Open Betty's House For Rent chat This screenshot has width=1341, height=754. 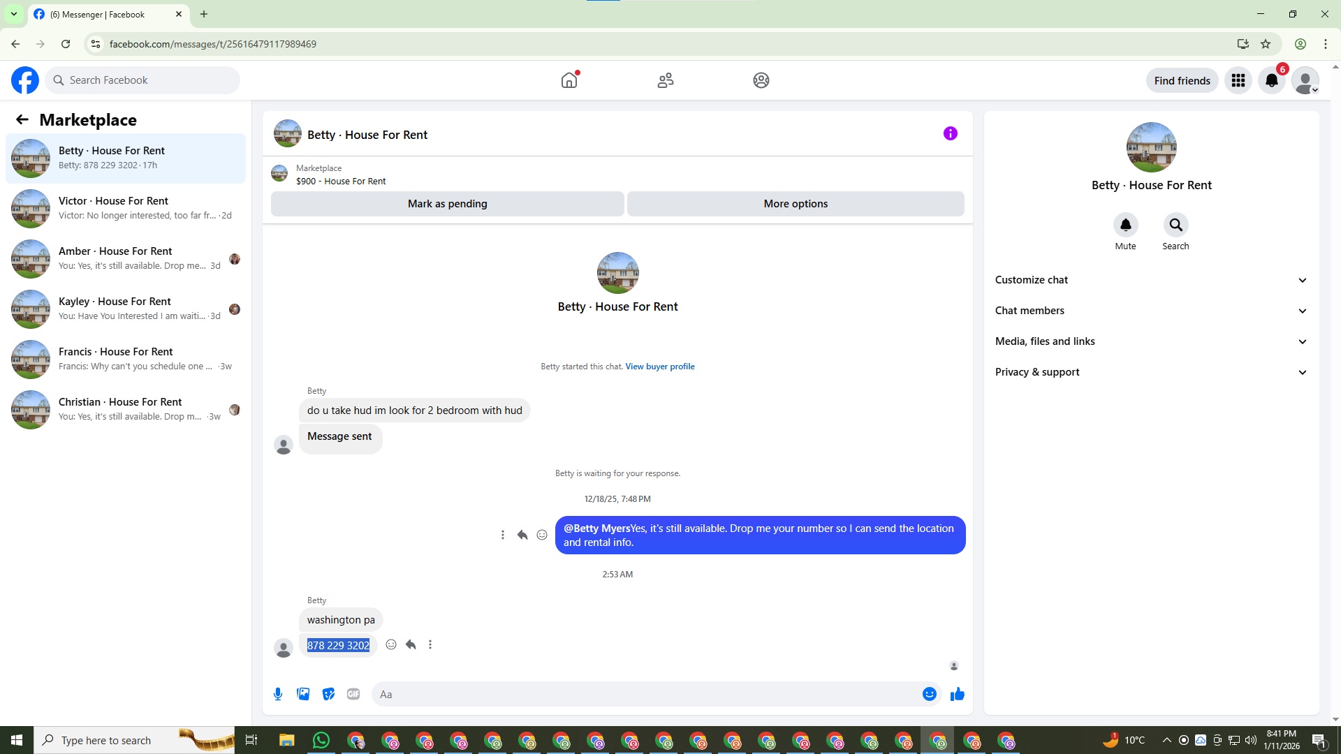pyautogui.click(x=126, y=158)
